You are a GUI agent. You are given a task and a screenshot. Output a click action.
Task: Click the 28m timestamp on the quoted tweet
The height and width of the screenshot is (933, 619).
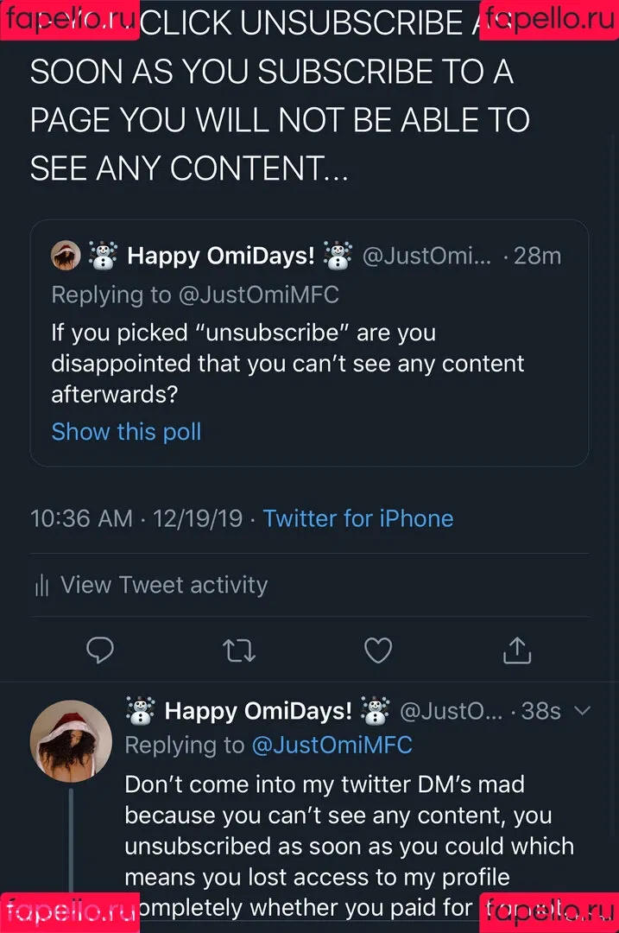(537, 256)
